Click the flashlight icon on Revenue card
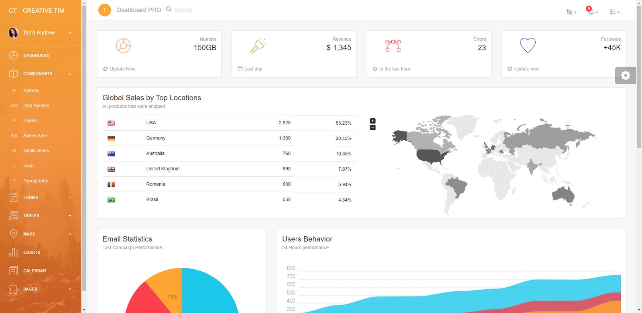This screenshot has height=313, width=642. pos(258,46)
